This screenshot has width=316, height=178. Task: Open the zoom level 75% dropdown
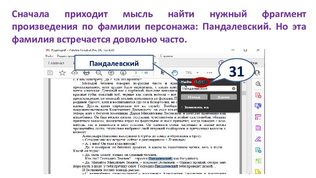pos(197,73)
